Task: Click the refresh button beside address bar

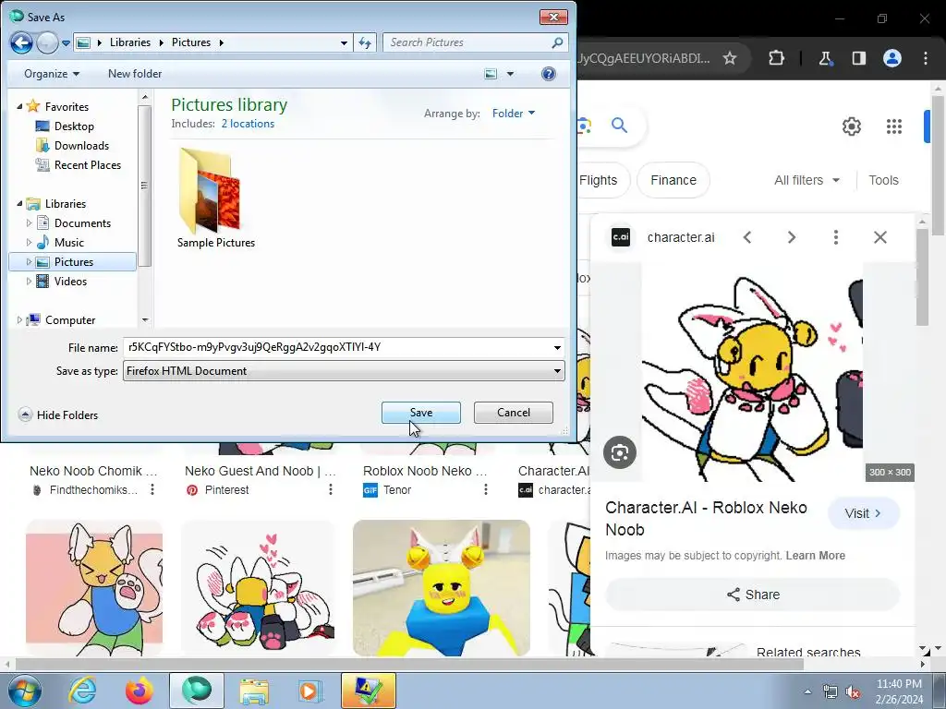Action: click(x=365, y=42)
